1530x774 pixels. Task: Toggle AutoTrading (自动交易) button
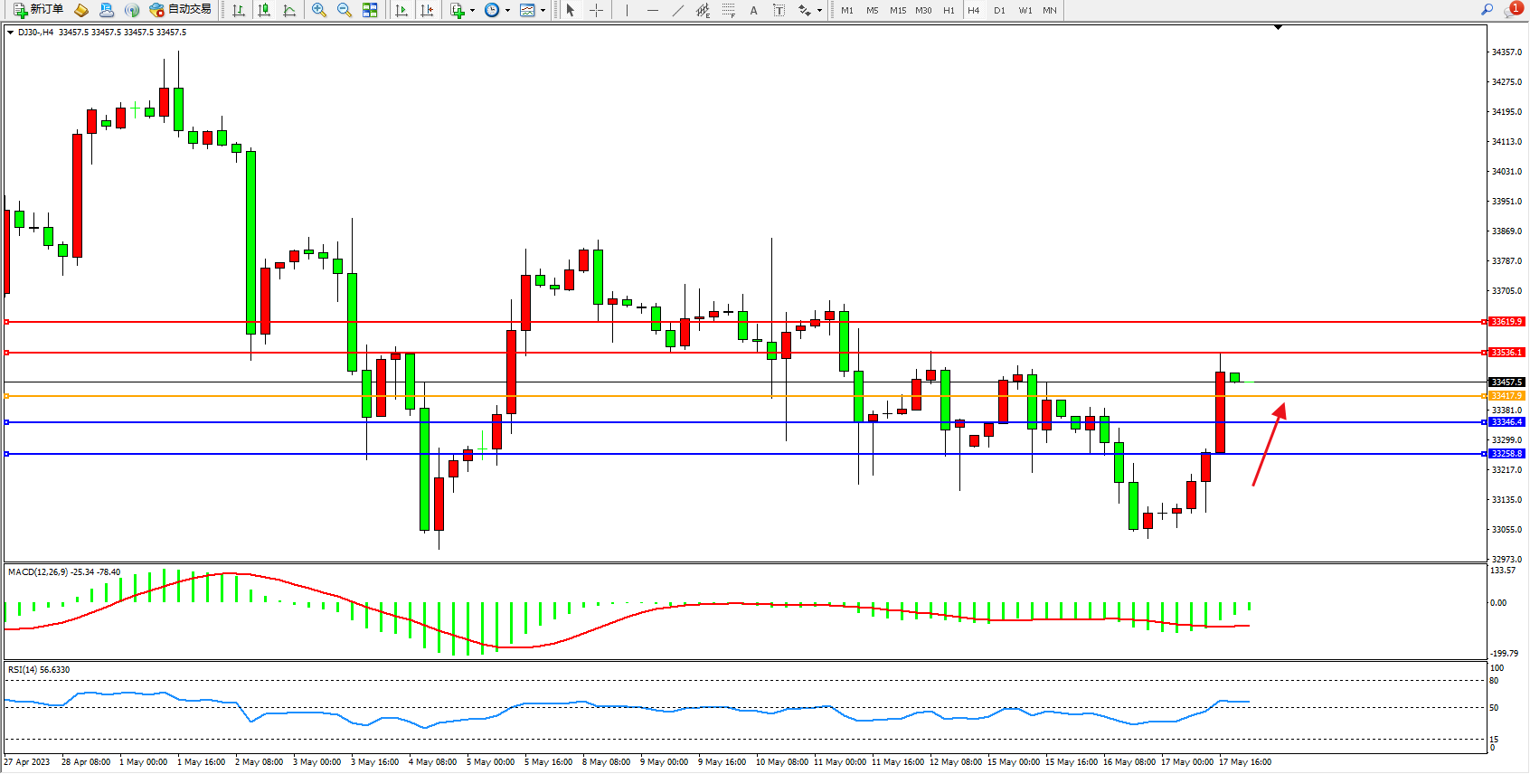point(181,10)
